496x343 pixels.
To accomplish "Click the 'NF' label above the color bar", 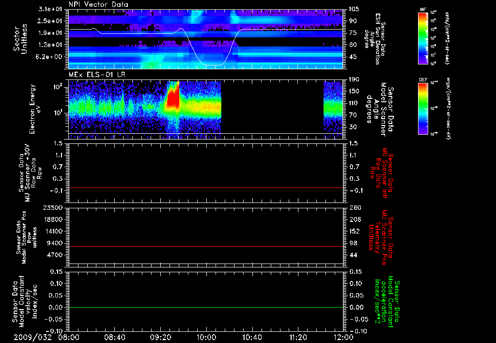I will (x=423, y=10).
